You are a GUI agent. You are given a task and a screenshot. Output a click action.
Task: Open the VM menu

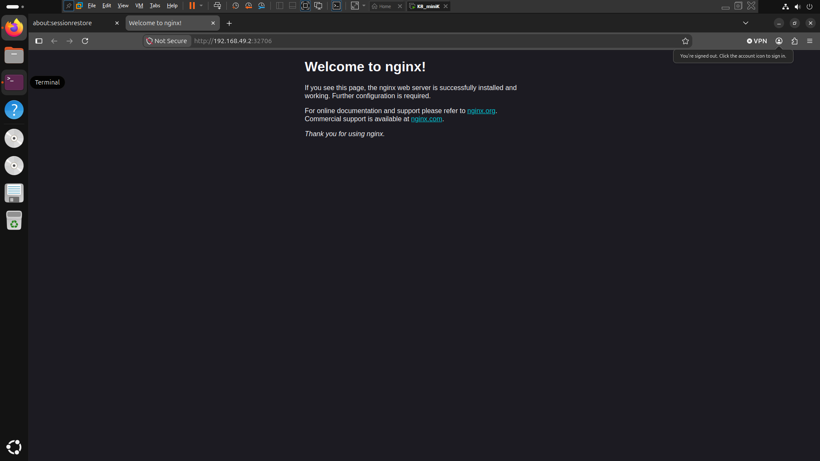point(139,6)
